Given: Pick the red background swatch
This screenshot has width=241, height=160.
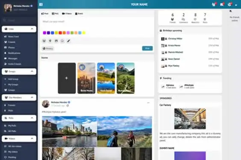Looking at the screenshot, I should (x=60, y=33).
